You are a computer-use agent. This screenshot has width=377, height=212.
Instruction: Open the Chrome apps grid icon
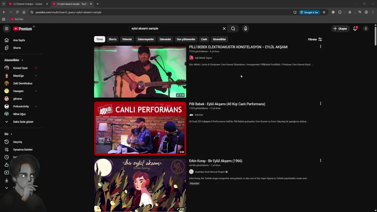[4, 19]
